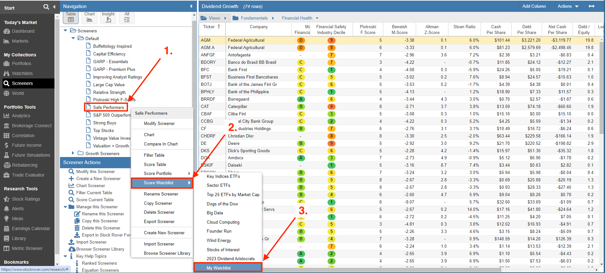Click Import Screener in Screener Actions
Image resolution: width=605 pixels, height=273 pixels.
point(91,242)
